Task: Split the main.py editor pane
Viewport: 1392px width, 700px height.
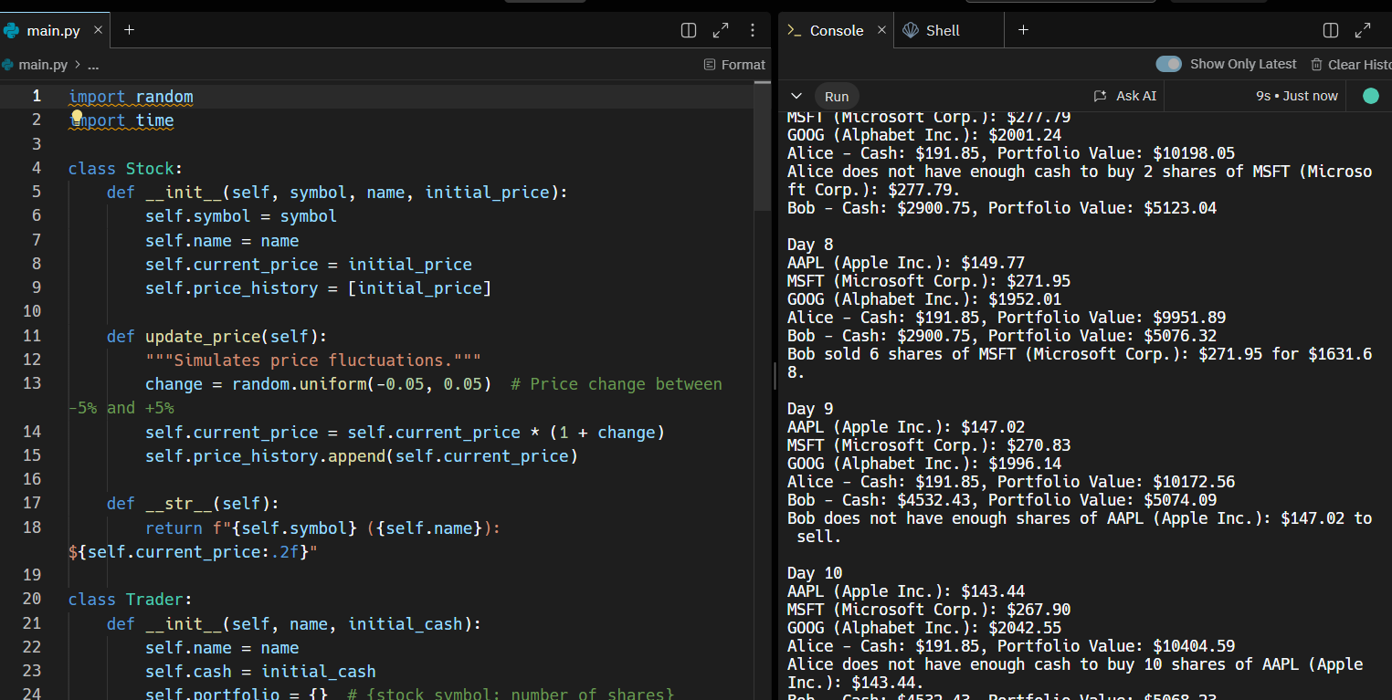Action: click(x=689, y=30)
